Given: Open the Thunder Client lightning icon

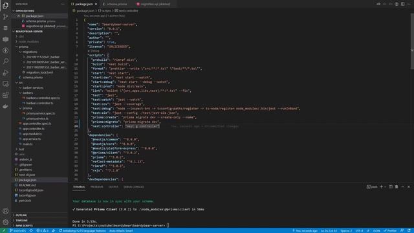Looking at the screenshot, I should click(5, 50).
